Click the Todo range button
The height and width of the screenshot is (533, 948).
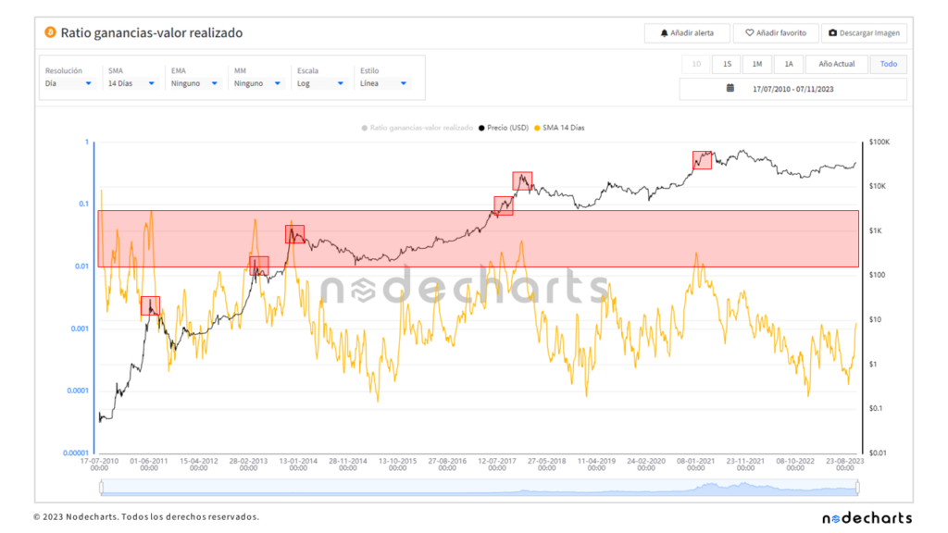tap(888, 64)
